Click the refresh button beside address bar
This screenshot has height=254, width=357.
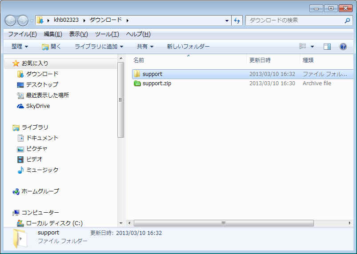(237, 21)
